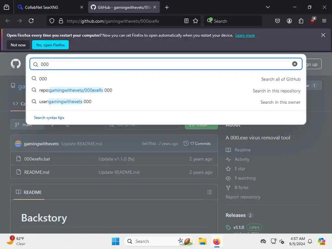Open Search syntax tips link

pos(49,118)
